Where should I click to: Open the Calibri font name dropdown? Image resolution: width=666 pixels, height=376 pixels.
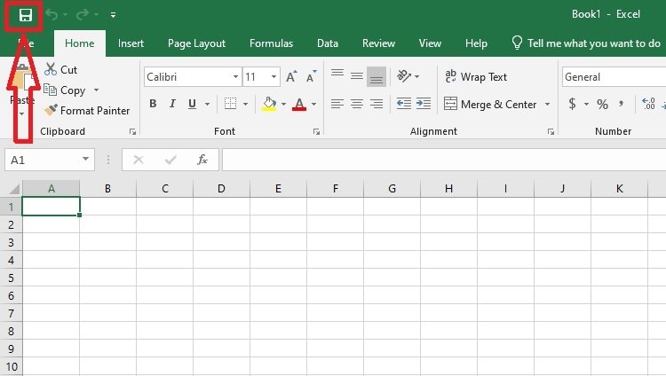[x=235, y=77]
